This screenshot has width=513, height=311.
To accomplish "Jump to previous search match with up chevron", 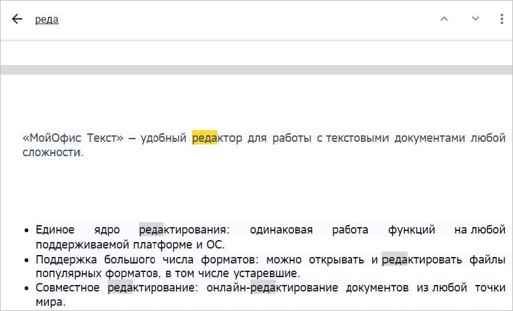I will pyautogui.click(x=444, y=19).
